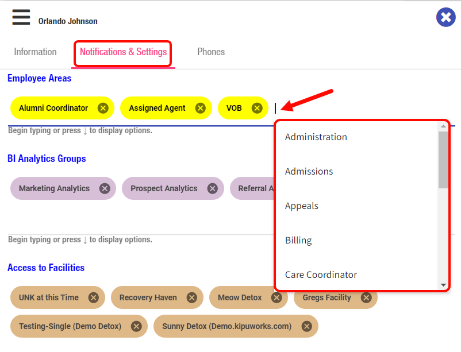Remove the Assigned Agent chip
This screenshot has height=352, width=461.
click(200, 108)
